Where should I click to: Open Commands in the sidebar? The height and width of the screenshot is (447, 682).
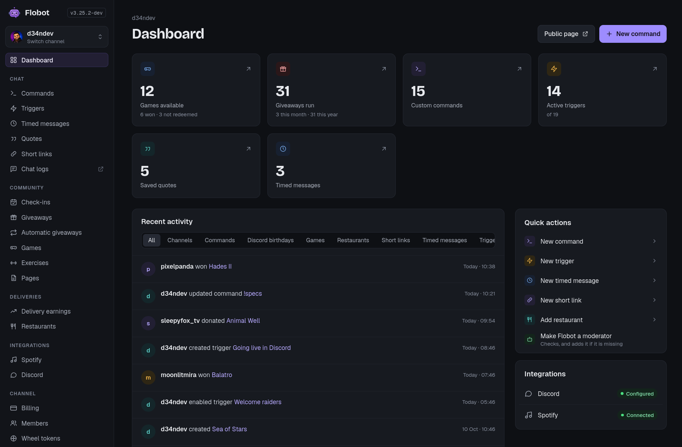coord(57,93)
